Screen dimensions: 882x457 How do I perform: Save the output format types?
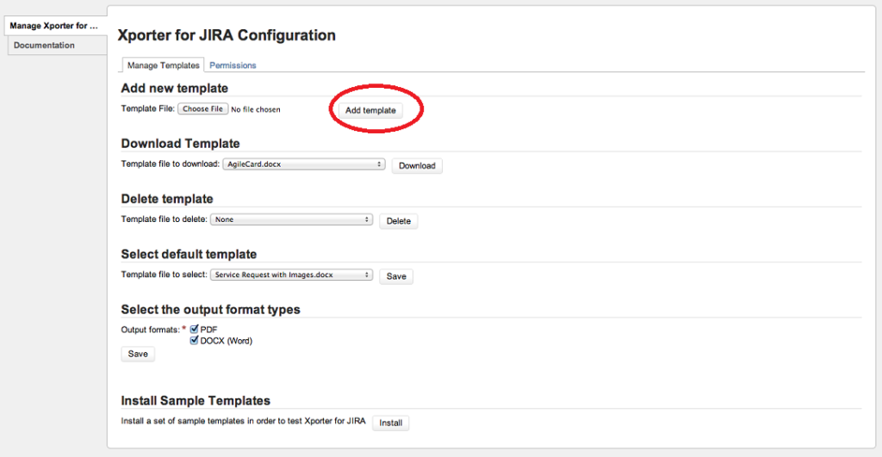[138, 354]
